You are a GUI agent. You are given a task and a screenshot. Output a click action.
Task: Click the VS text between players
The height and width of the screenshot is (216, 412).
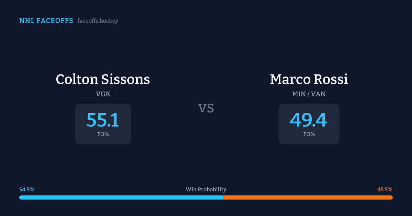coord(206,108)
